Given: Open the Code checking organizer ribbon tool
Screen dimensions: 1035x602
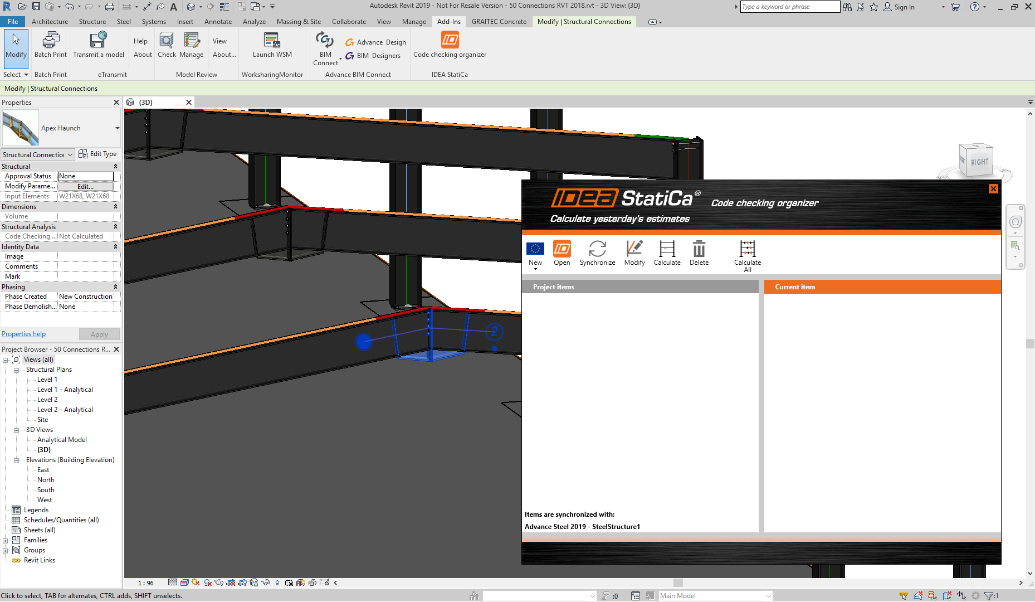Looking at the screenshot, I should point(450,45).
